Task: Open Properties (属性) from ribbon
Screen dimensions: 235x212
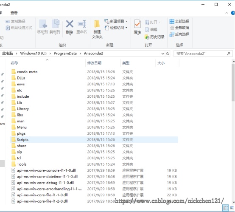Action: coord(137,28)
